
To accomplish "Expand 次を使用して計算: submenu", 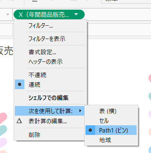I will click(50, 111).
